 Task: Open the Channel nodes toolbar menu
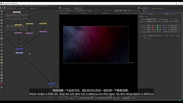pos(2,20)
